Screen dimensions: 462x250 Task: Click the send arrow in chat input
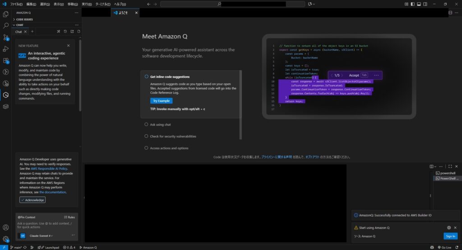(73, 235)
